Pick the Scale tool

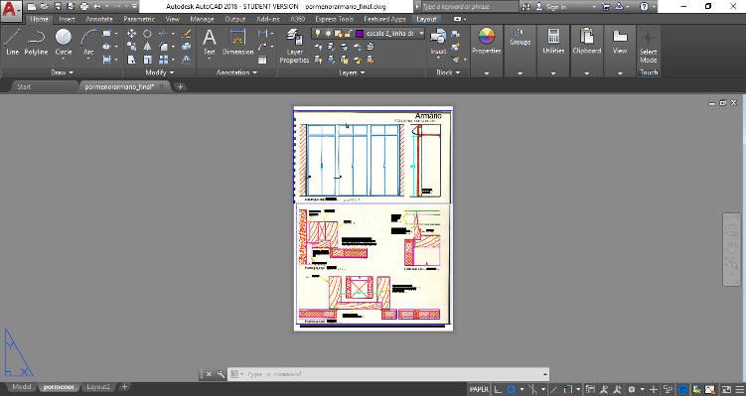(x=147, y=60)
